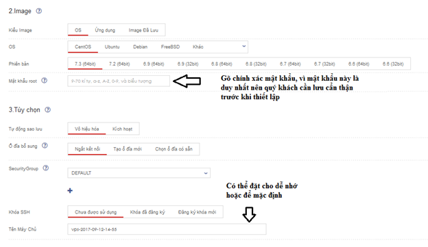
Task: Select Ứng dụng image type tab
Action: click(x=105, y=30)
